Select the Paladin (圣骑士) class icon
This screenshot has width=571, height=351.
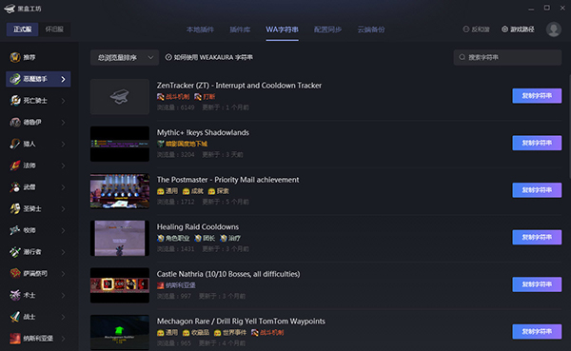[15, 208]
